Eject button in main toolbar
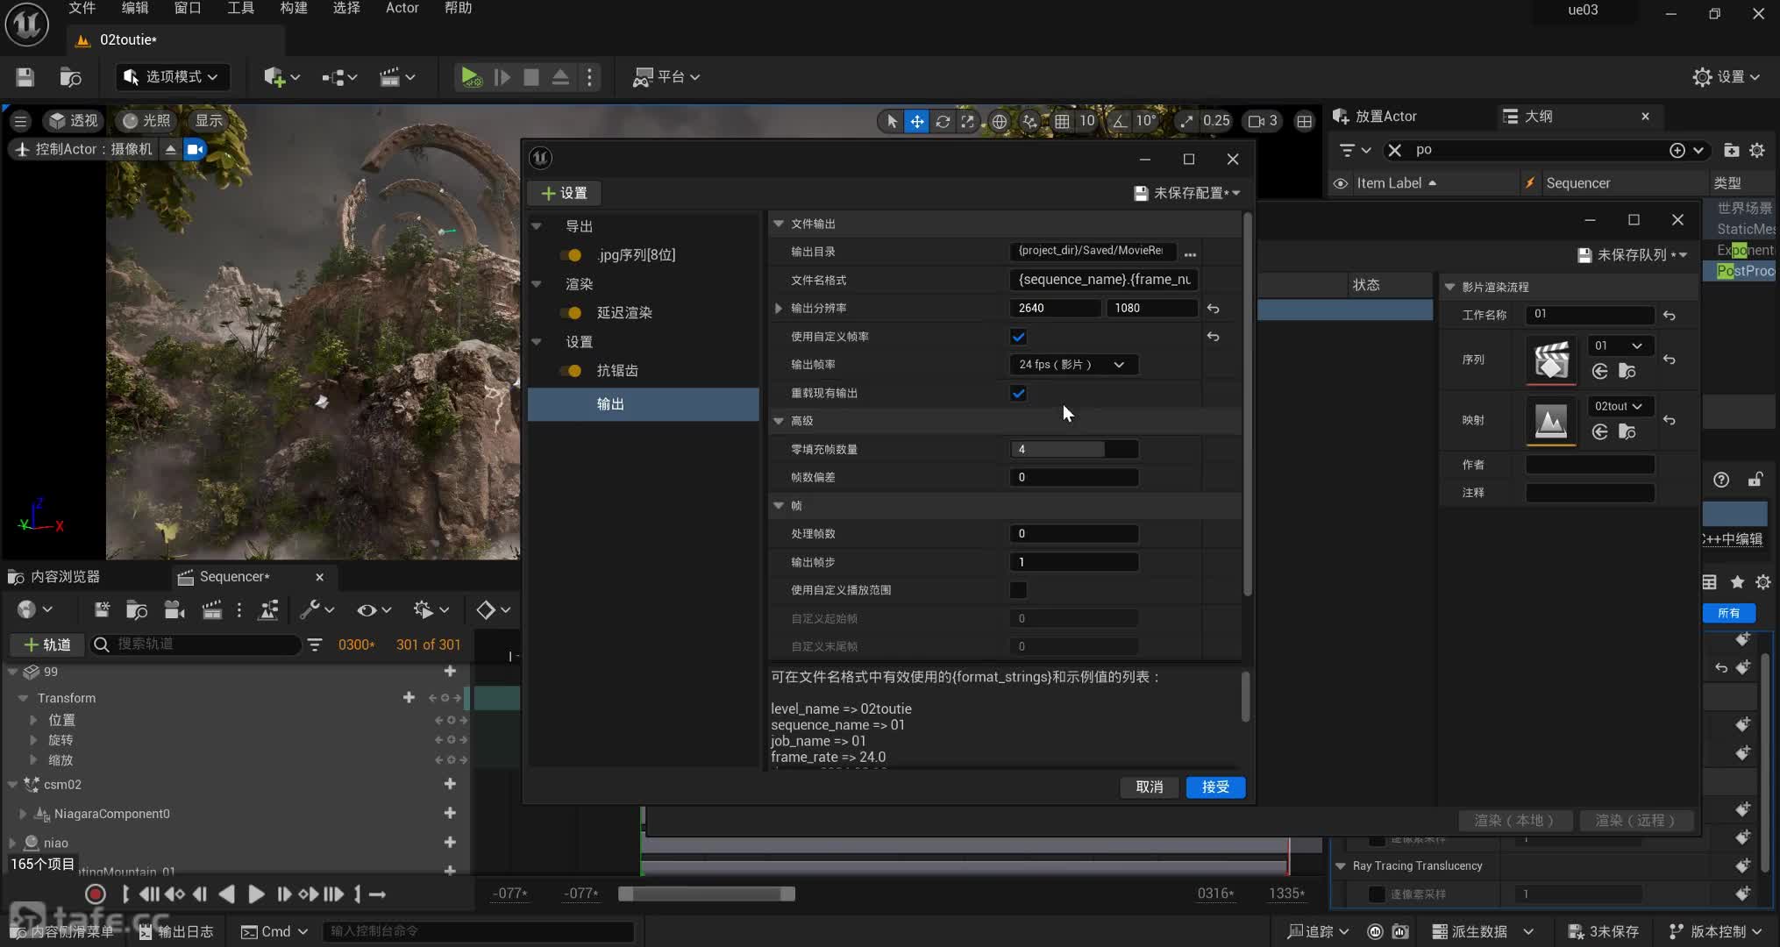 560,77
